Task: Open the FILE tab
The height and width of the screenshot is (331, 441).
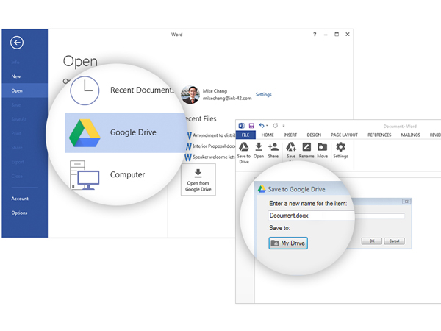Action: coord(245,135)
